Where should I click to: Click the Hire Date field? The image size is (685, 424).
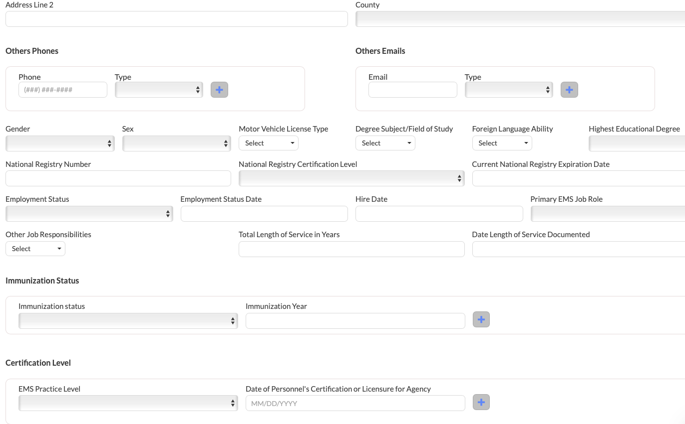point(439,214)
